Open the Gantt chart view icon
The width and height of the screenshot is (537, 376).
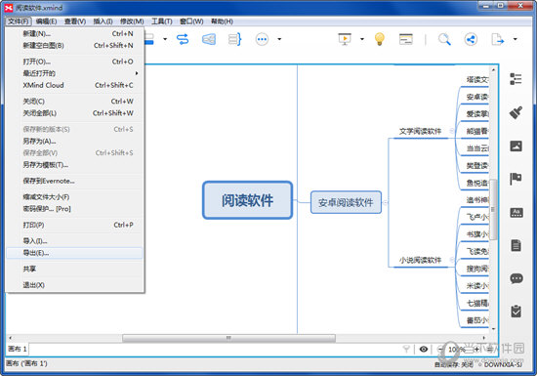[x=406, y=39]
